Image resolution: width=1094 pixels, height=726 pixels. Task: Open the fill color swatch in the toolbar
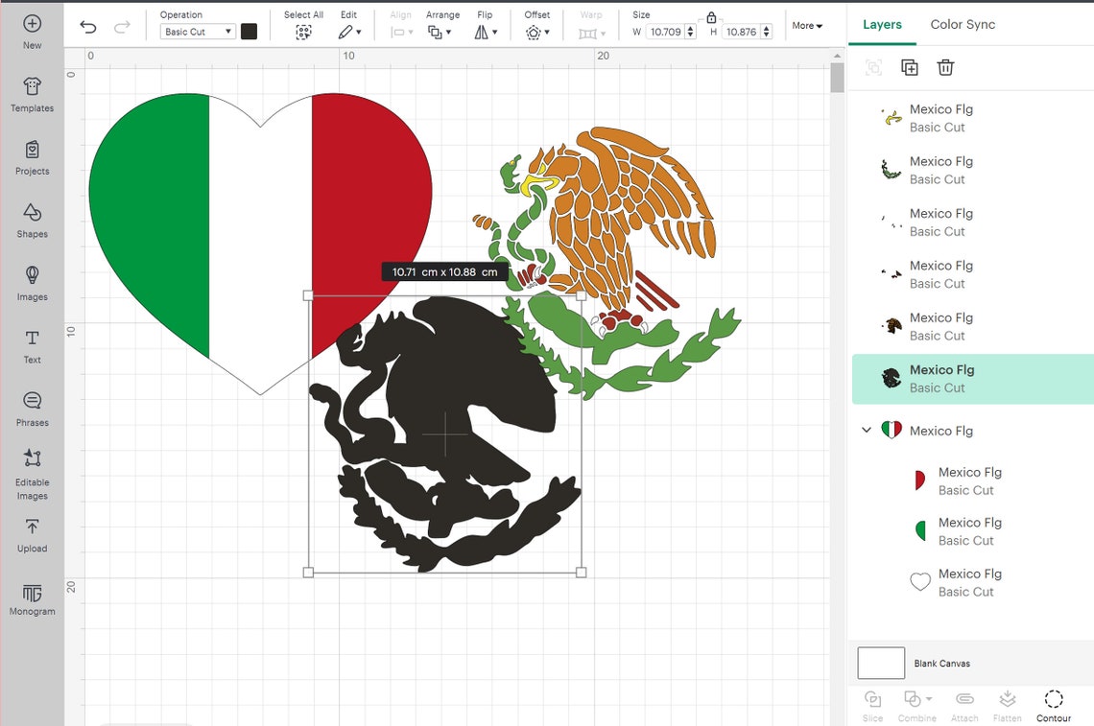pos(250,31)
